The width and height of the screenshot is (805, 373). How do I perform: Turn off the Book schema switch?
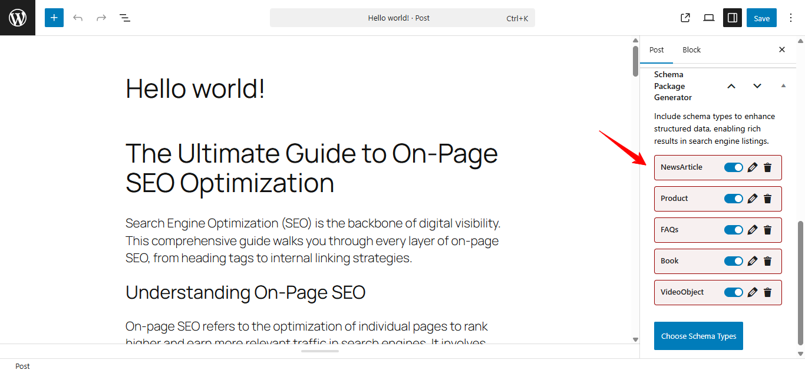(x=734, y=261)
